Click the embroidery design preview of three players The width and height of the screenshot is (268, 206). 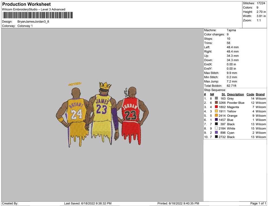(x=102, y=114)
